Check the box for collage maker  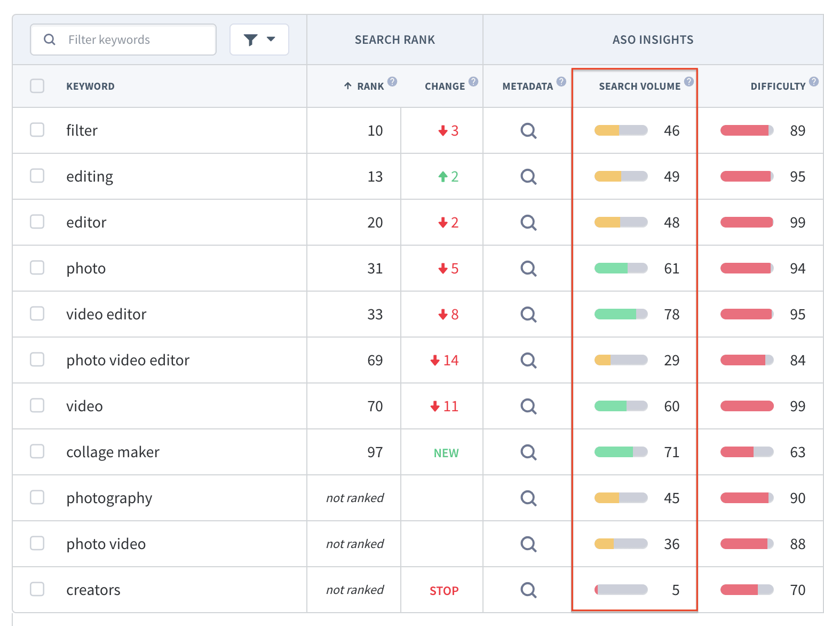[37, 451]
